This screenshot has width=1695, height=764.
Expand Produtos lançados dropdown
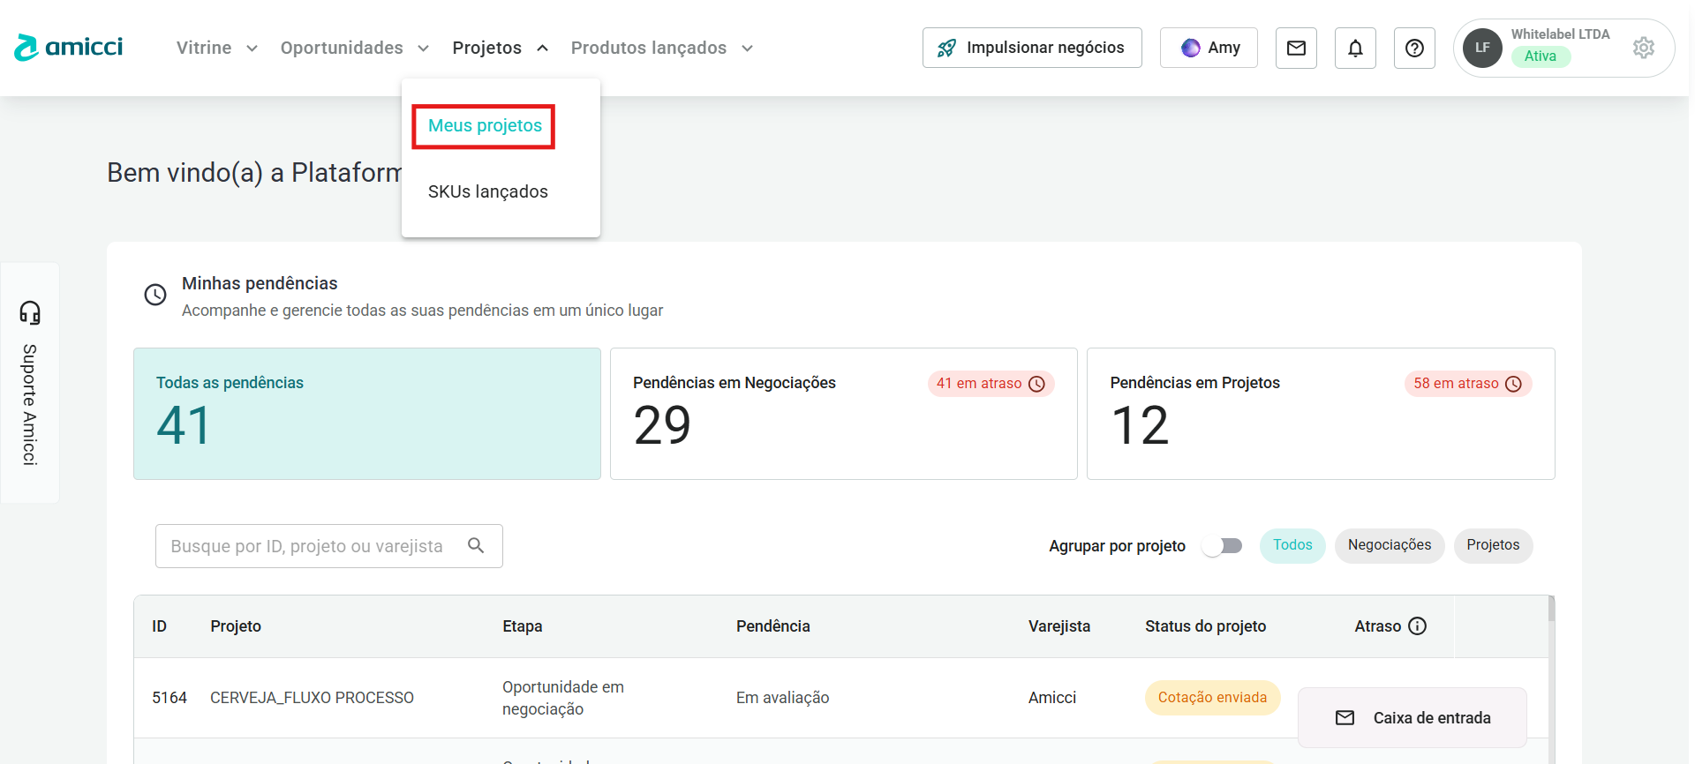(661, 48)
